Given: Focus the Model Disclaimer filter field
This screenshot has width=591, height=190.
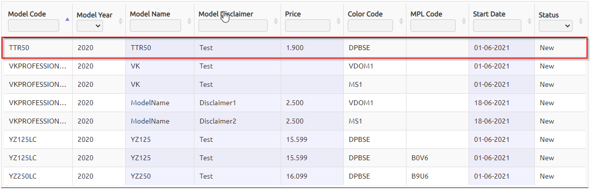Looking at the screenshot, I should pyautogui.click(x=233, y=25).
